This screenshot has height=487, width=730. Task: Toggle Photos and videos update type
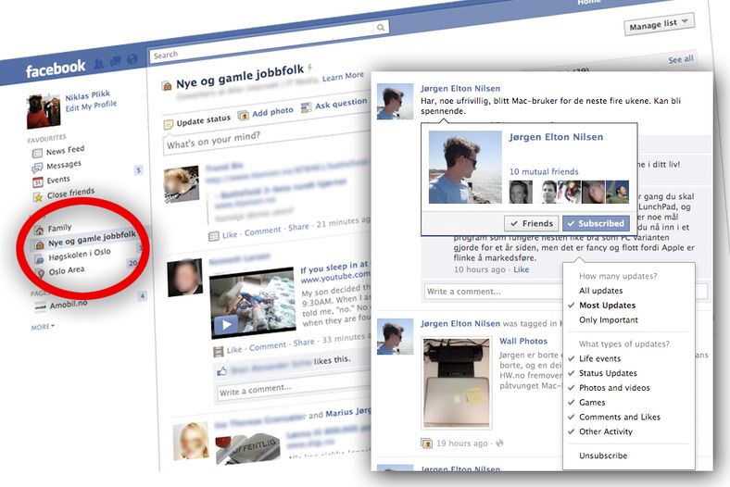[x=614, y=388]
